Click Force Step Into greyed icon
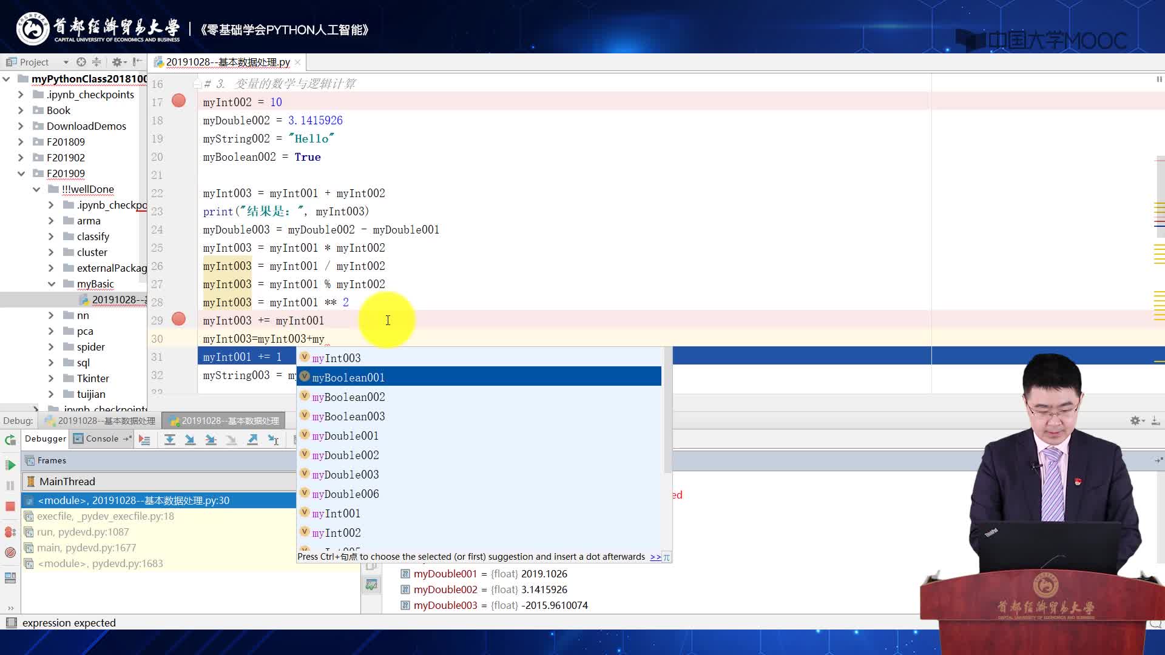 point(232,440)
